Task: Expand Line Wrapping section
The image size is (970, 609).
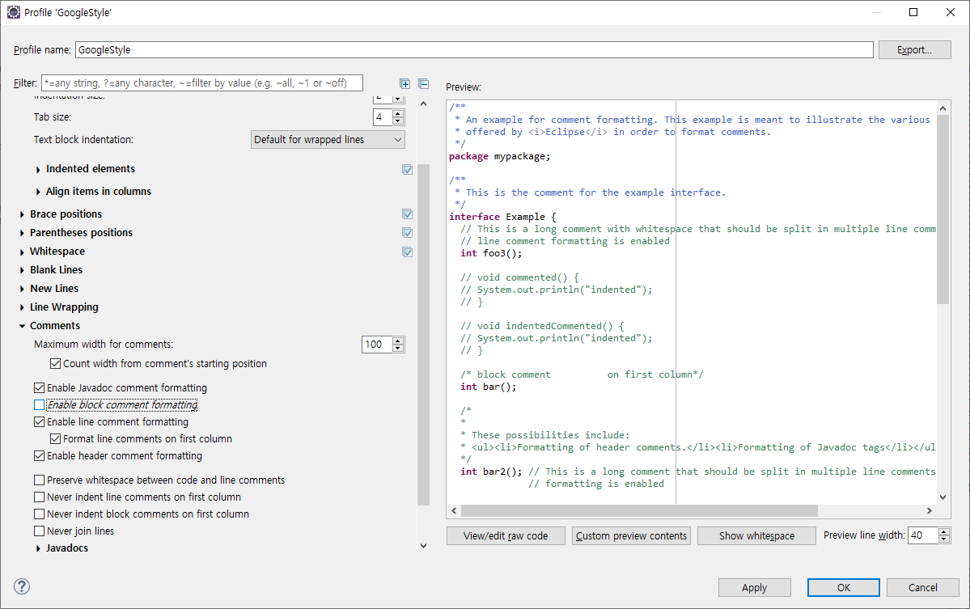Action: point(23,307)
